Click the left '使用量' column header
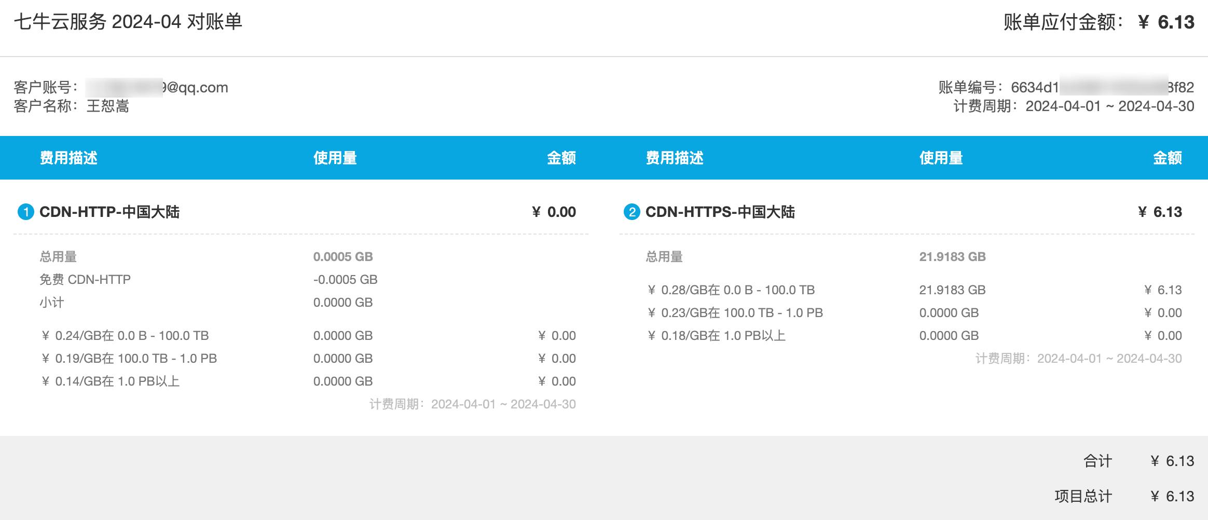 [x=335, y=158]
